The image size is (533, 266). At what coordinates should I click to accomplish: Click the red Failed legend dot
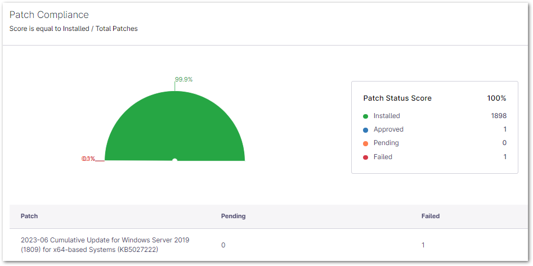tap(366, 157)
